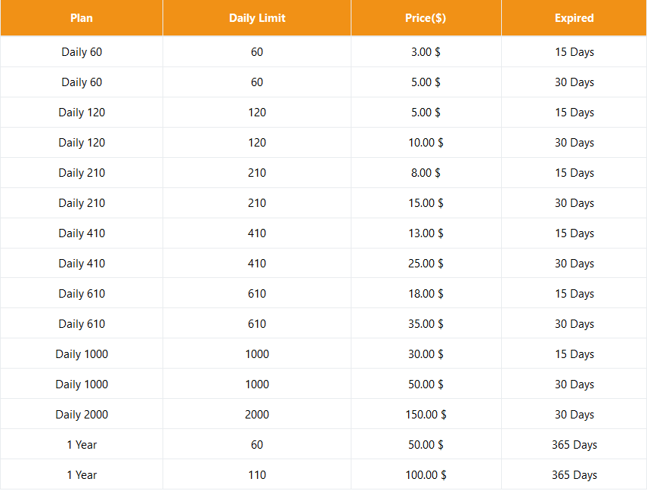Click limit 1000 in the 30.00 $ row
647x491 pixels.
(257, 354)
